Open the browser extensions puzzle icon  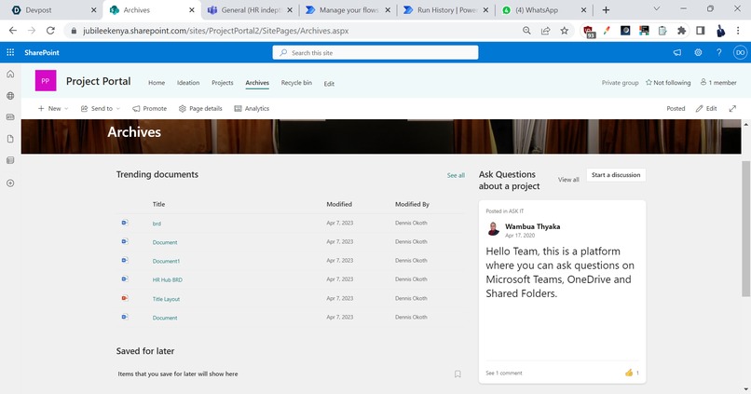click(681, 31)
